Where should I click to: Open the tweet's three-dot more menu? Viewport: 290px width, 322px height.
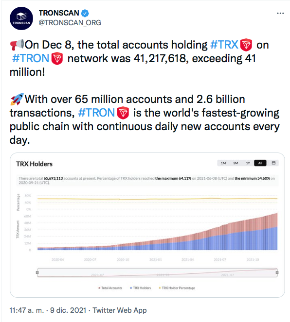[x=280, y=13]
